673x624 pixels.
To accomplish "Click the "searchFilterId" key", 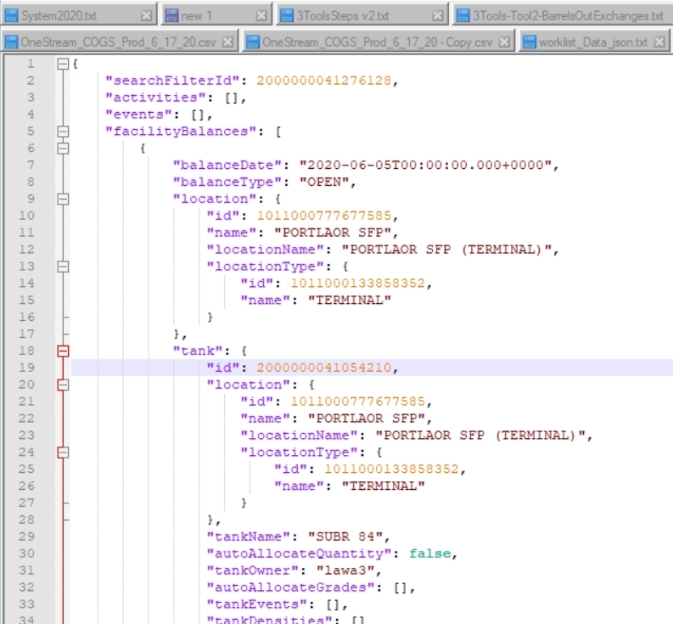I will point(172,81).
